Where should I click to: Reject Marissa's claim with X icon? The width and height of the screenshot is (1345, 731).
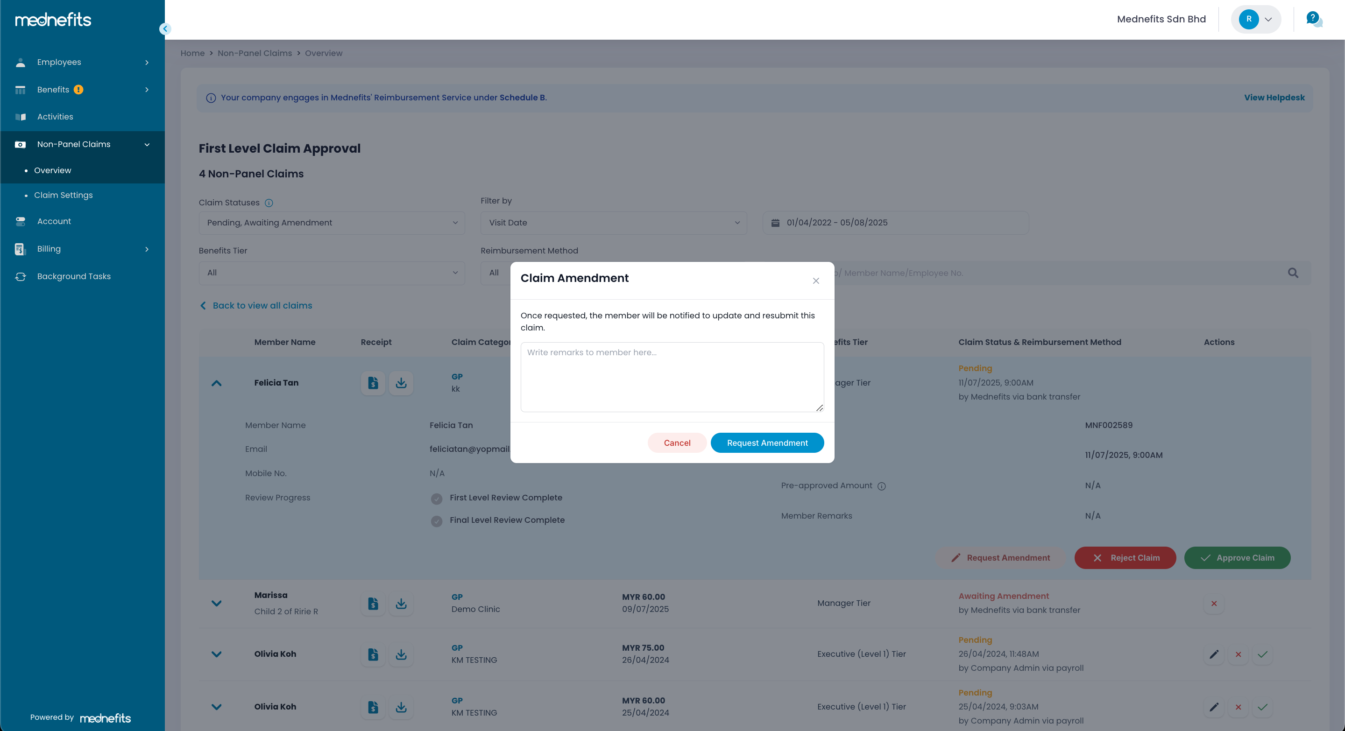[x=1214, y=604]
